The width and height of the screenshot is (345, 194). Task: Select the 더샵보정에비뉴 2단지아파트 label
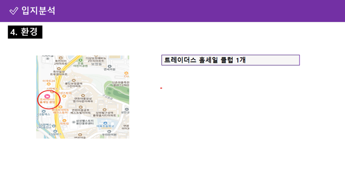click(96, 59)
